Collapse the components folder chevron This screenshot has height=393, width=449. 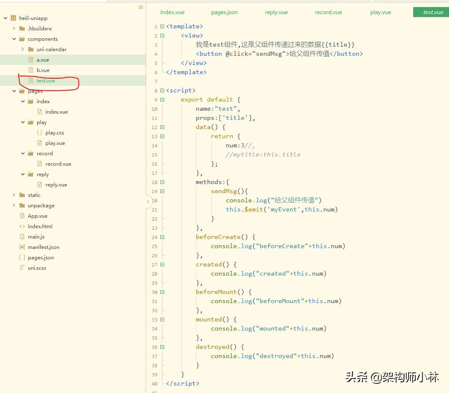[x=14, y=39]
